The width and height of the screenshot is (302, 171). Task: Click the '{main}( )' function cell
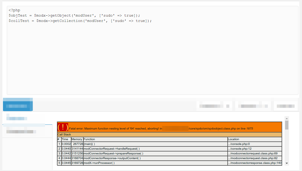(155, 144)
